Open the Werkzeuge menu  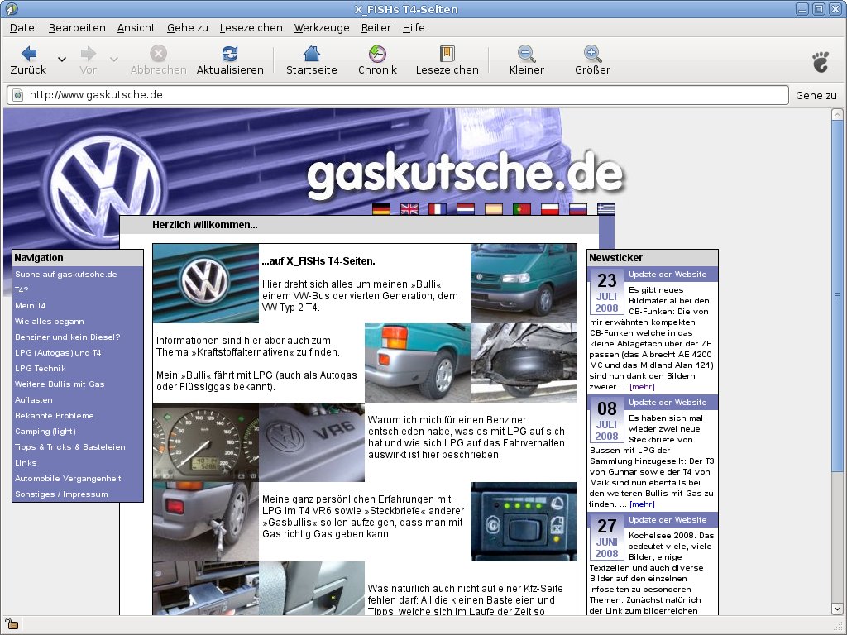(322, 27)
